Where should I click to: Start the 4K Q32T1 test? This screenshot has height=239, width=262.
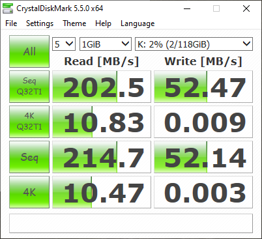click(x=29, y=122)
